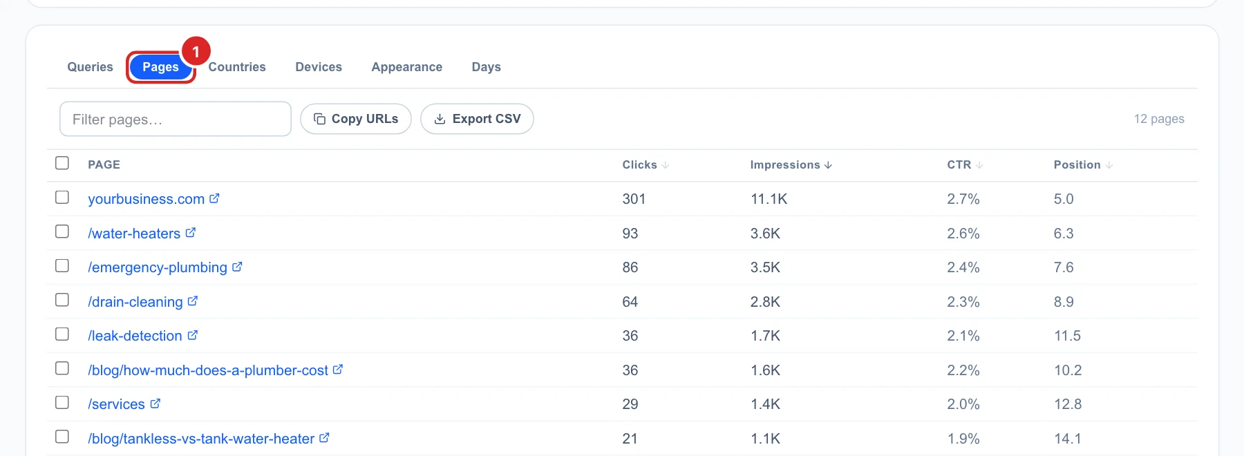Select the /water-heaters row checkbox
This screenshot has height=456, width=1244.
click(62, 231)
